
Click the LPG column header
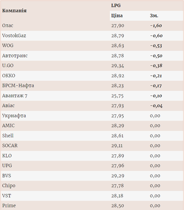116,5
